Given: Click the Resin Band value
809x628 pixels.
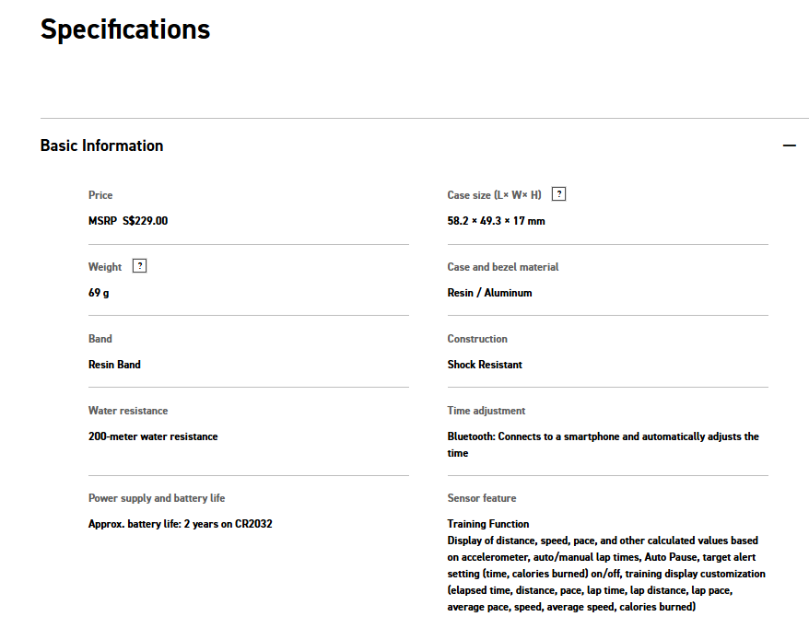Looking at the screenshot, I should (x=114, y=365).
